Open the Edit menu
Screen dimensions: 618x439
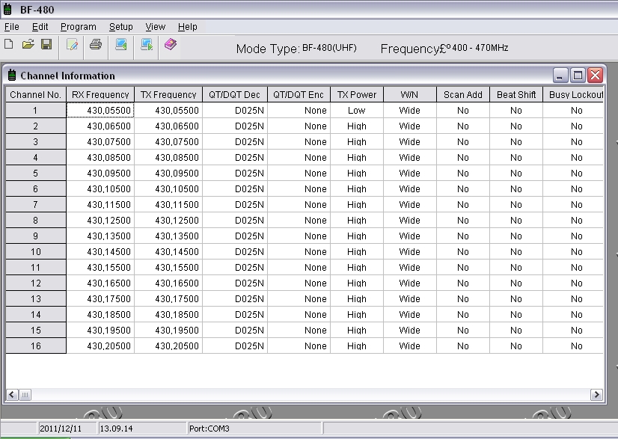[x=40, y=27]
